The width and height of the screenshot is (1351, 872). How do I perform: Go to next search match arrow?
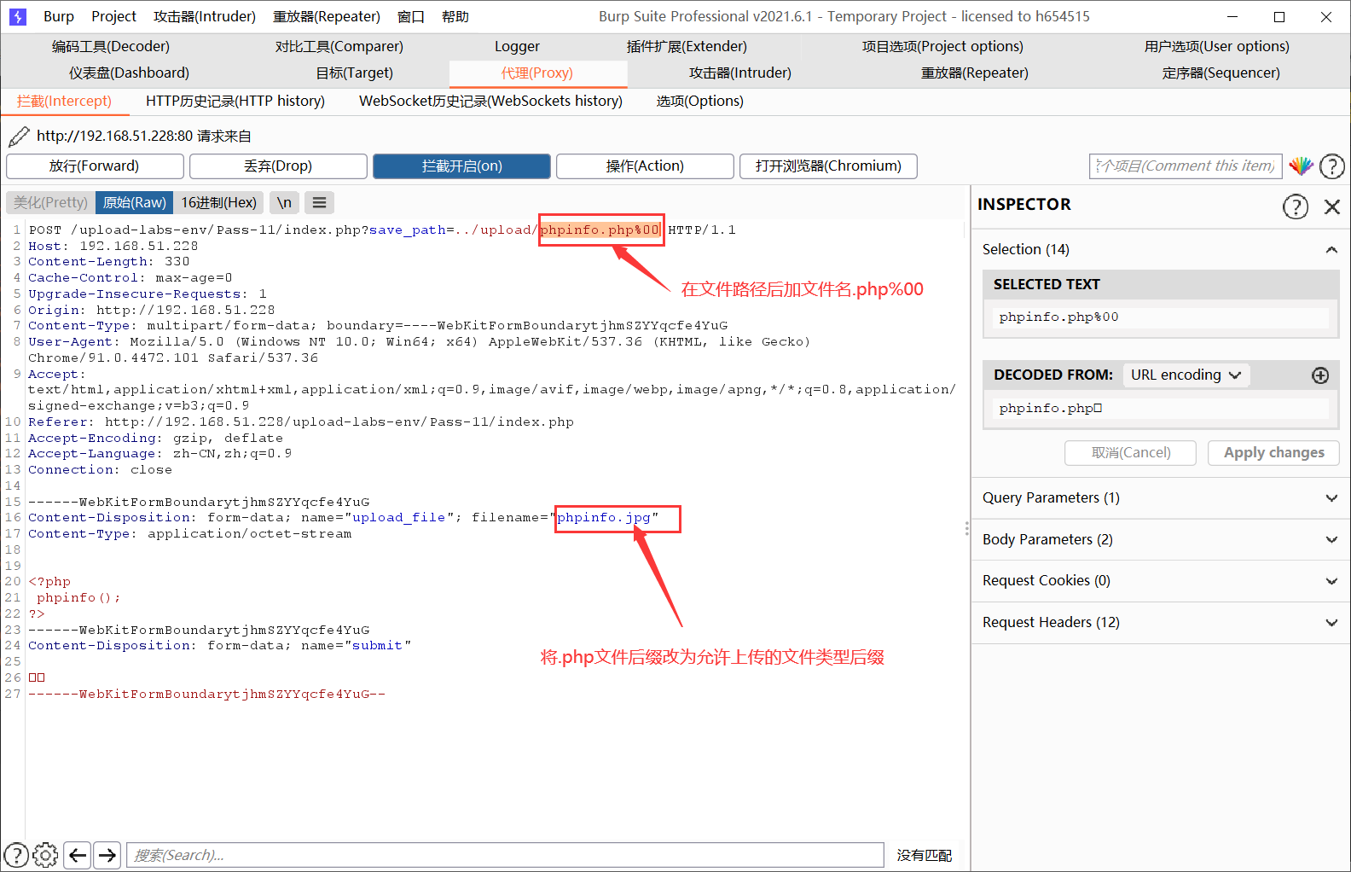(x=107, y=855)
